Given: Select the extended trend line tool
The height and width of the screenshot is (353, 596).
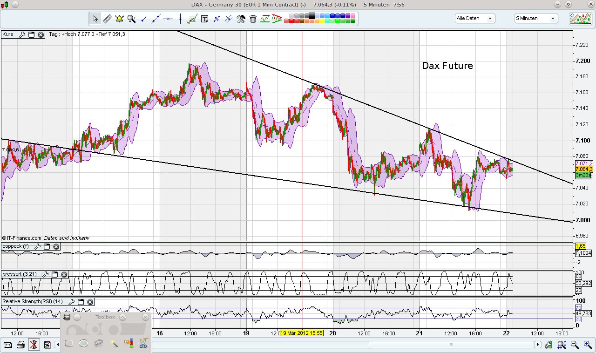Looking at the screenshot, I should (x=156, y=19).
